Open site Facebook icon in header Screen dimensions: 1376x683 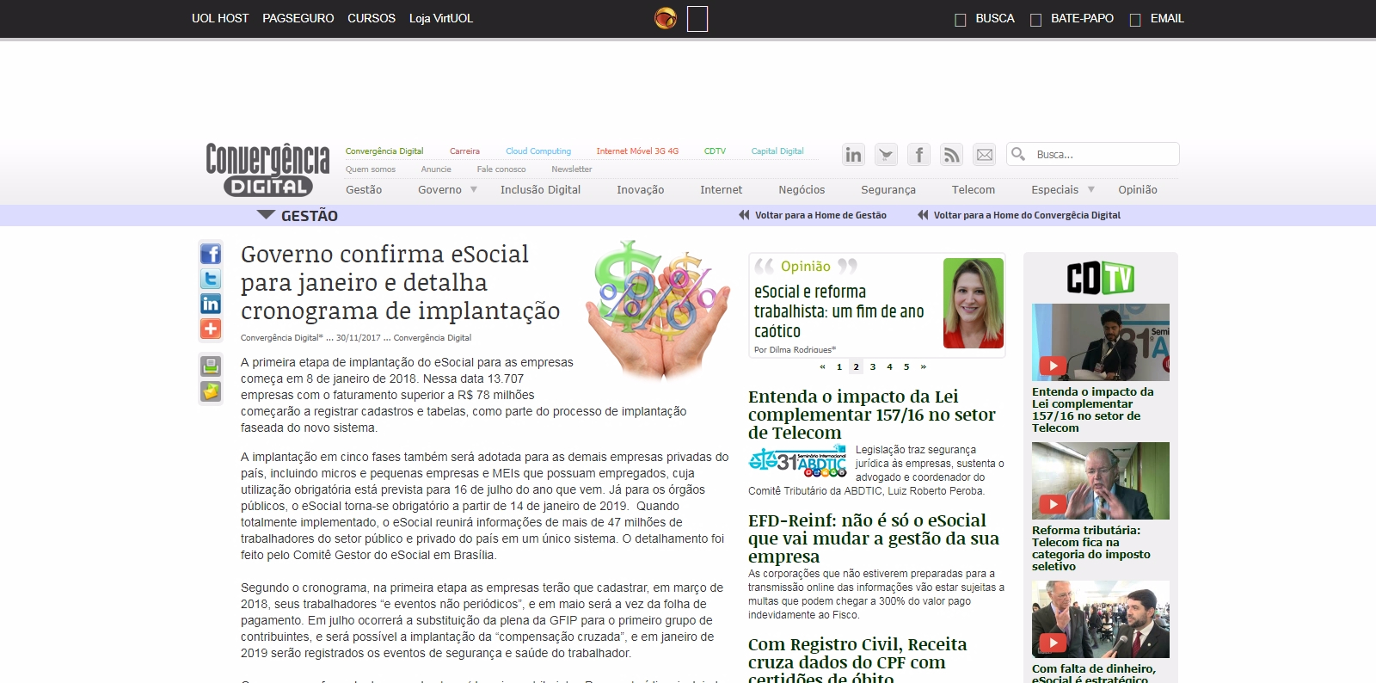click(x=918, y=155)
